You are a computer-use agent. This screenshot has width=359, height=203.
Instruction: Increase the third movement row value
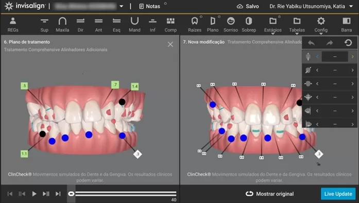click(x=353, y=83)
